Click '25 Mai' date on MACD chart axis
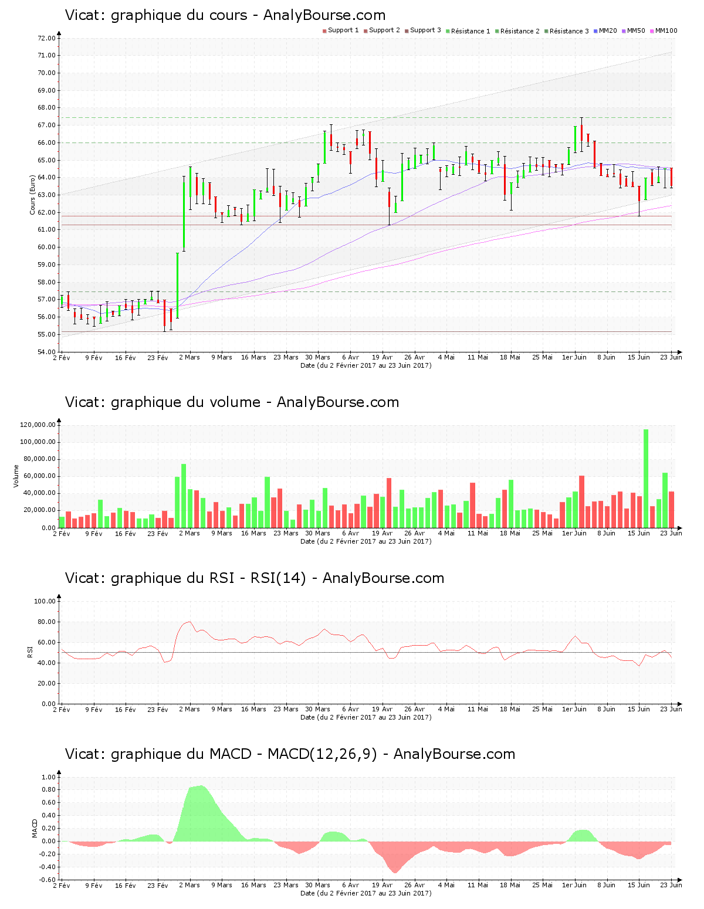The width and height of the screenshot is (704, 909). coord(543,885)
